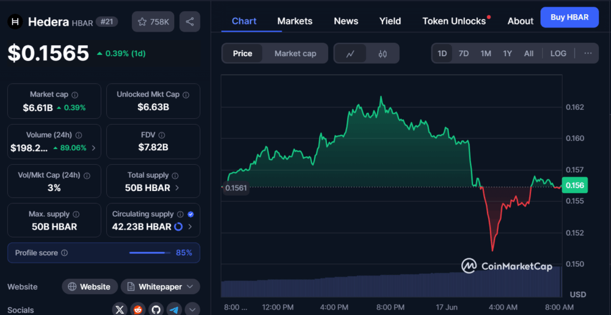
Task: Select 1Y time range
Action: click(507, 54)
